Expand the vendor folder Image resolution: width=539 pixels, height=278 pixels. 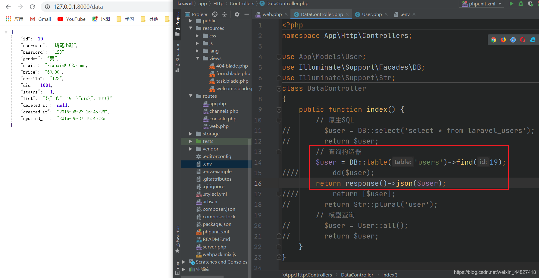coord(190,149)
